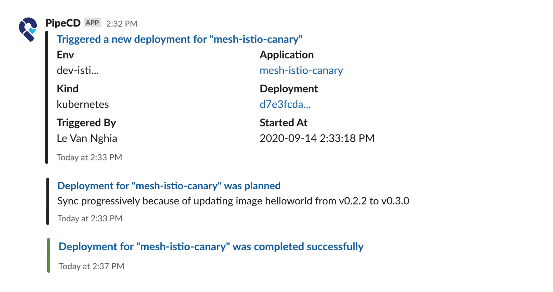This screenshot has height=292, width=553.
Task: Click the 2:32 PM message timestamp
Action: coord(122,24)
